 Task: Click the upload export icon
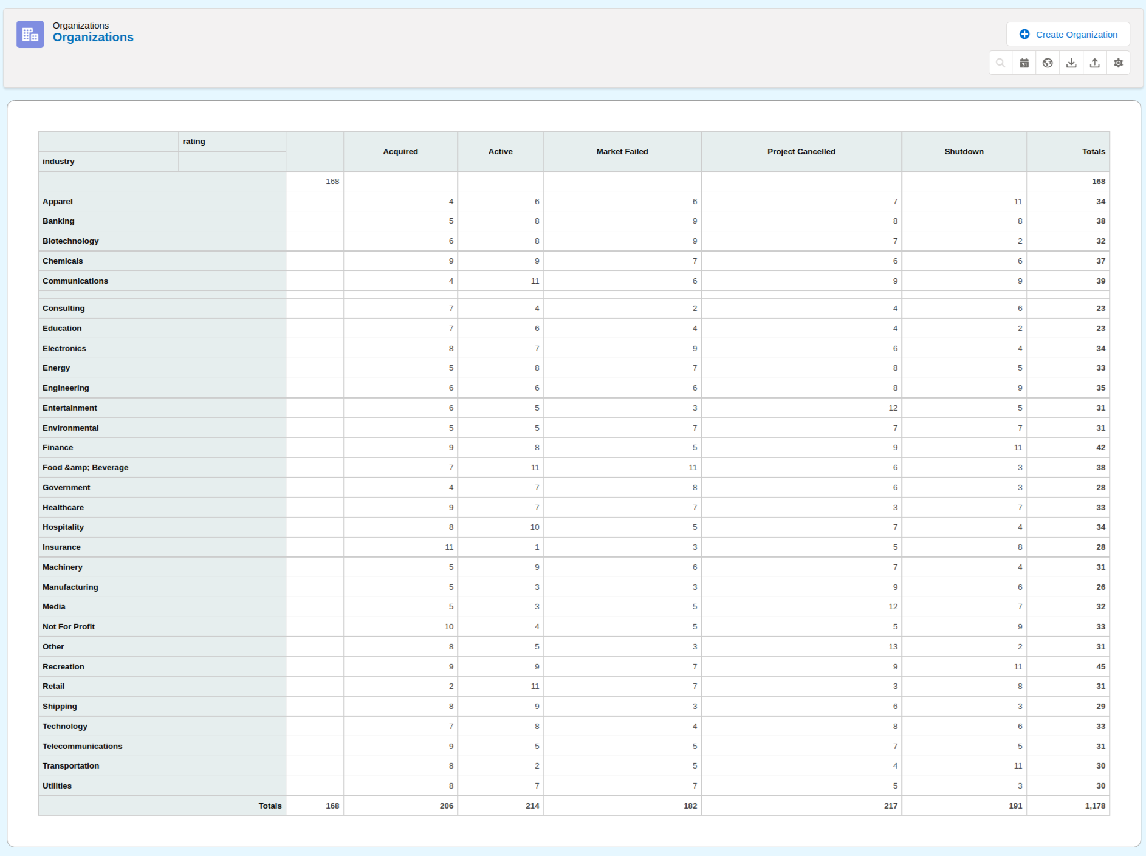(x=1094, y=63)
